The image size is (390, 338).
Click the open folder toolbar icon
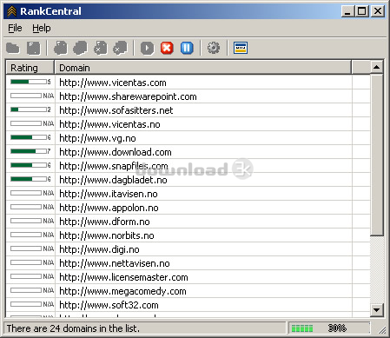(13, 48)
